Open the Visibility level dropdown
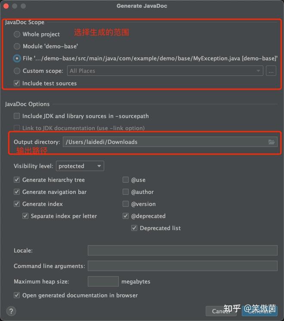The height and width of the screenshot is (321, 284). (x=80, y=166)
